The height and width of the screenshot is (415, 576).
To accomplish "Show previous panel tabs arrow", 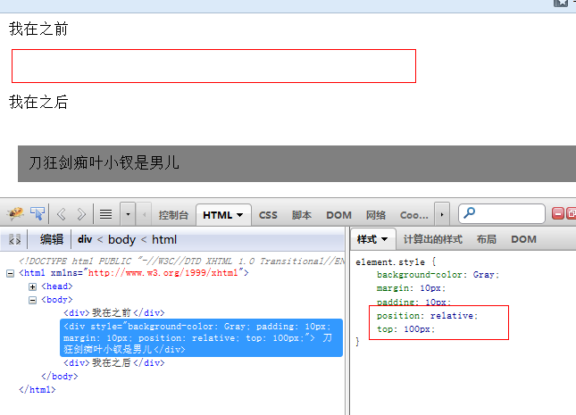I will pyautogui.click(x=144, y=214).
